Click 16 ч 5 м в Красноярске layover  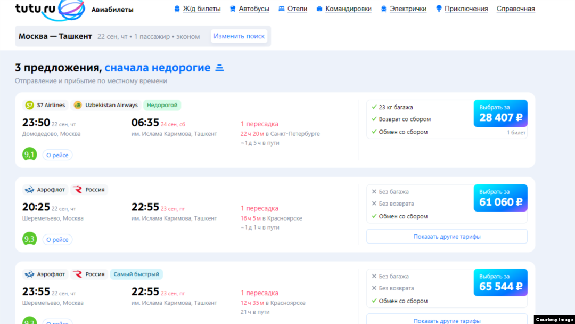[x=272, y=218]
